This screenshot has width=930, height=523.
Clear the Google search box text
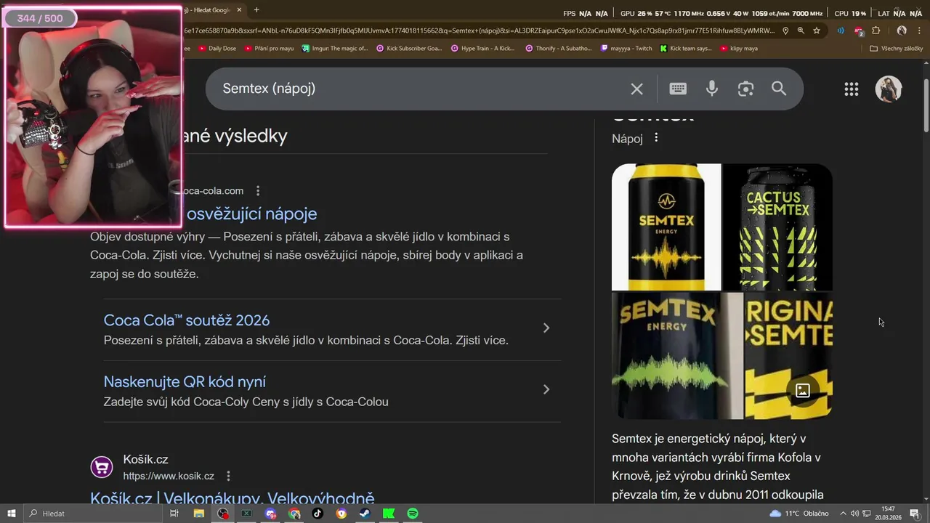click(x=636, y=89)
